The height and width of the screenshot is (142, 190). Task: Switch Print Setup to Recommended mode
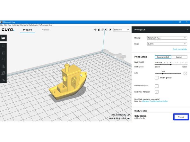(x=163, y=57)
